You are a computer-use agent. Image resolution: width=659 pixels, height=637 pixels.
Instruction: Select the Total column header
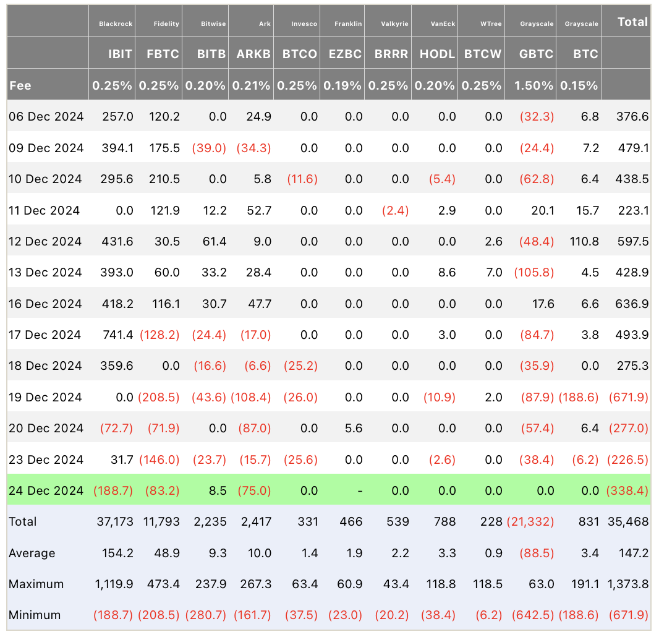(x=632, y=22)
